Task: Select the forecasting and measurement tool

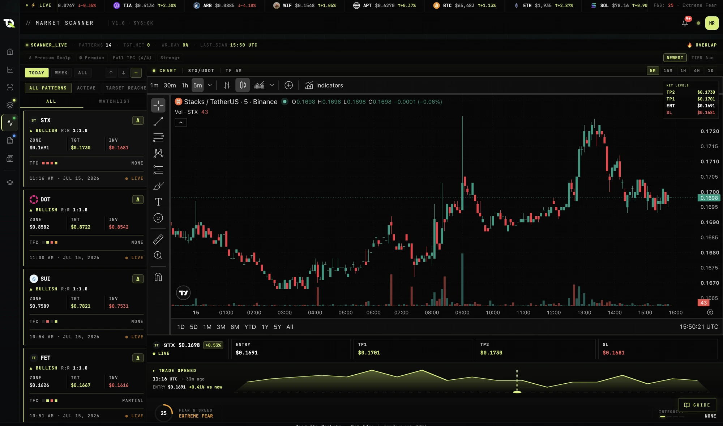Action: click(x=158, y=170)
